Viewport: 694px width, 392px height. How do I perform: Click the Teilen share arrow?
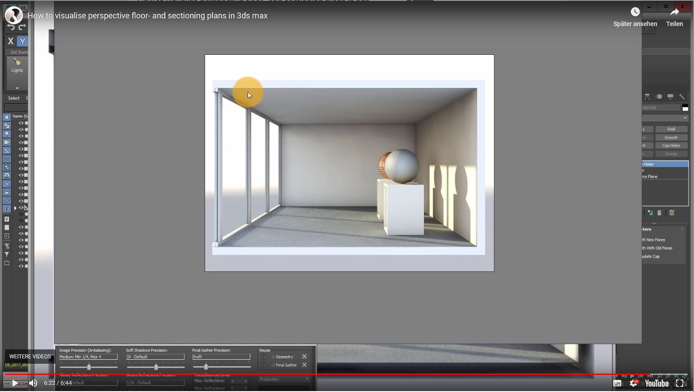674,12
